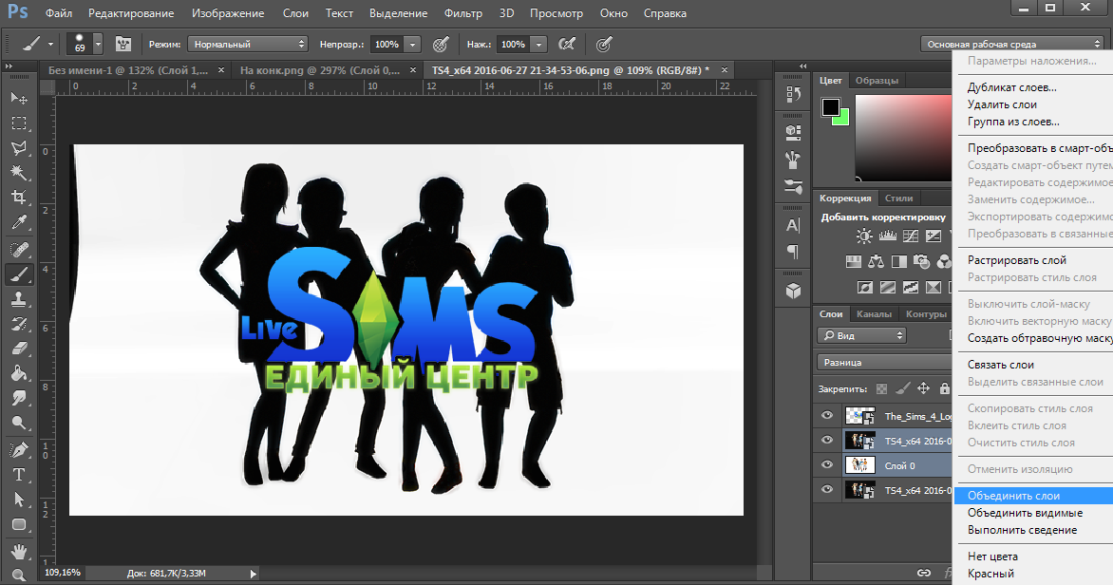Select the Clone Stamp tool
This screenshot has width=1113, height=585.
pos(19,299)
